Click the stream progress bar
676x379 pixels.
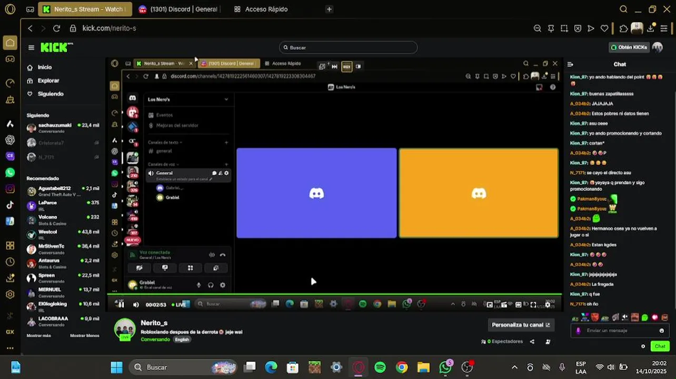point(334,295)
